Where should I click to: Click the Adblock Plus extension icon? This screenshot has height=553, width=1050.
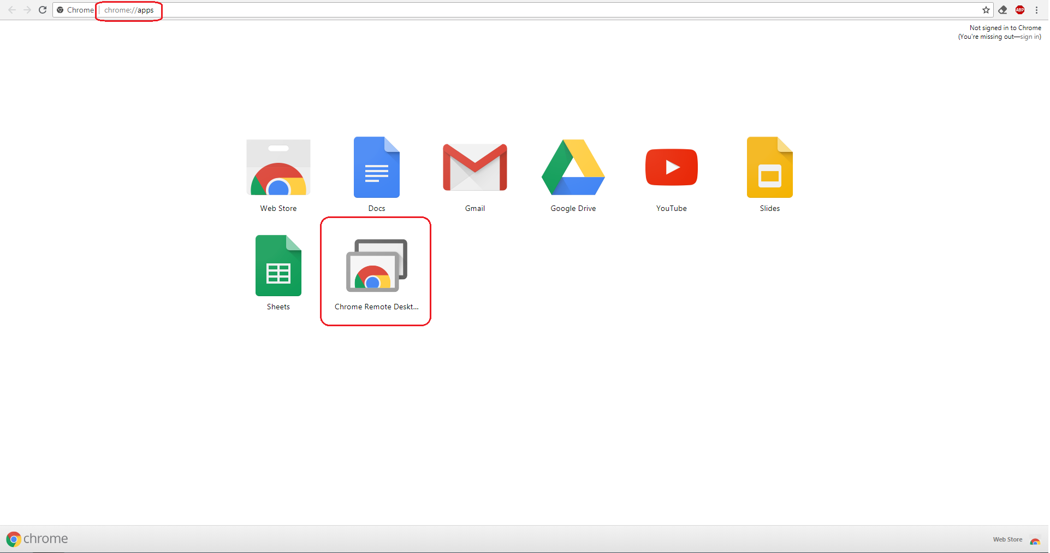tap(1019, 10)
